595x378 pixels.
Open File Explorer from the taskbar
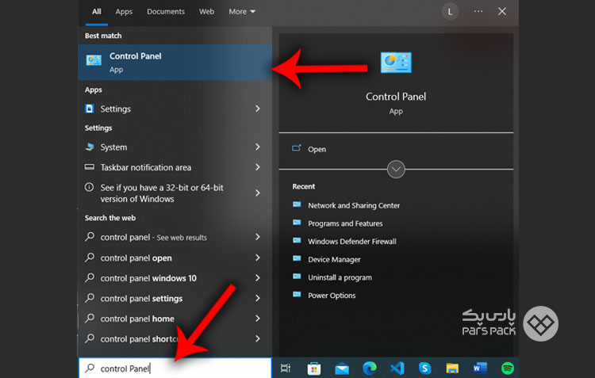pyautogui.click(x=452, y=368)
